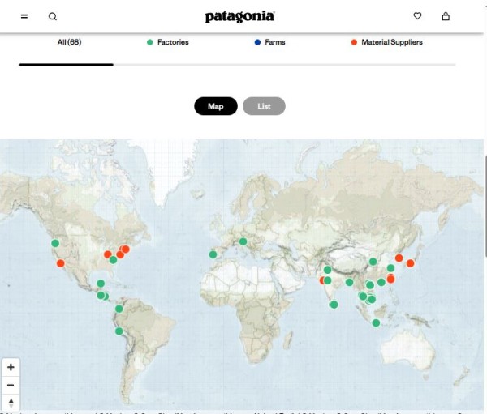
Task: Zoom out the map with minus button
Action: pyautogui.click(x=11, y=385)
